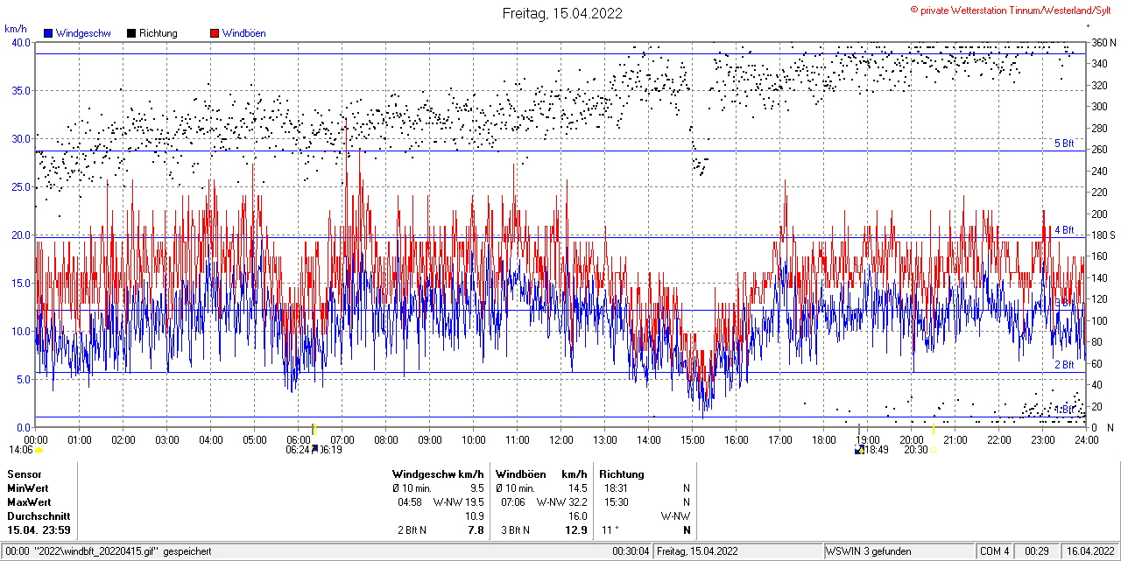Click the COM 4 status field

point(995,551)
